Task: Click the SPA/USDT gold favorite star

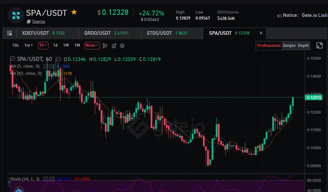Action: click(x=74, y=12)
